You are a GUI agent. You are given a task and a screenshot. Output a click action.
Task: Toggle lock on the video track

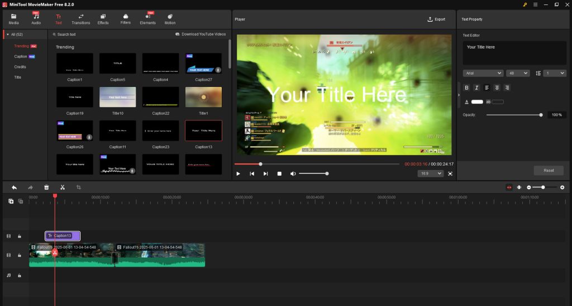point(20,255)
